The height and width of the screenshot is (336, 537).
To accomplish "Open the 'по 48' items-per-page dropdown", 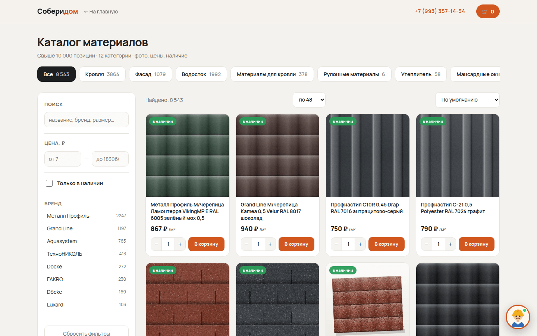I will tap(309, 100).
